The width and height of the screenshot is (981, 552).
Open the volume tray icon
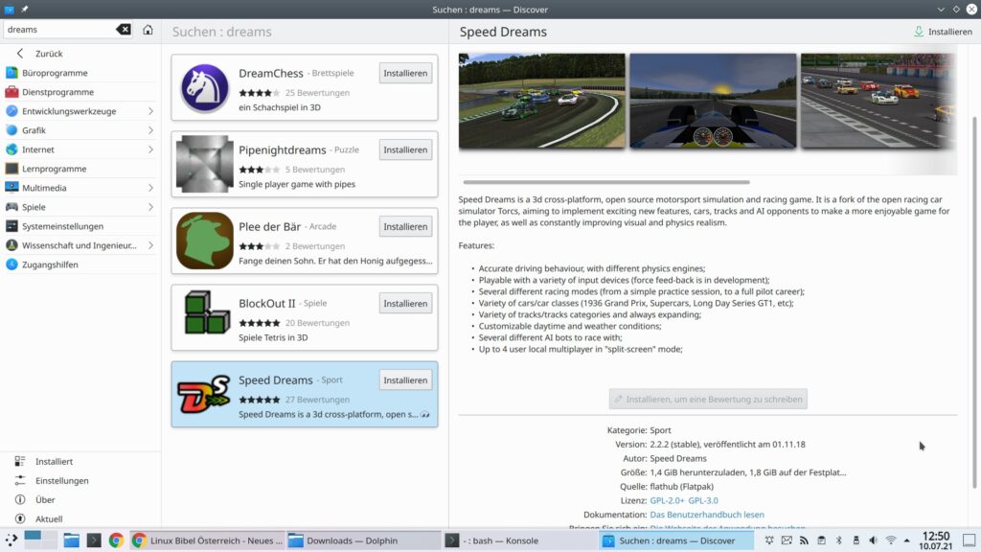(873, 540)
